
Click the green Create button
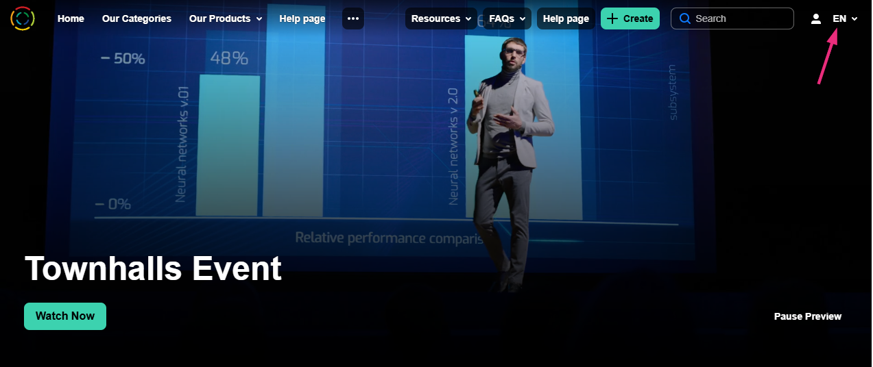coord(630,18)
